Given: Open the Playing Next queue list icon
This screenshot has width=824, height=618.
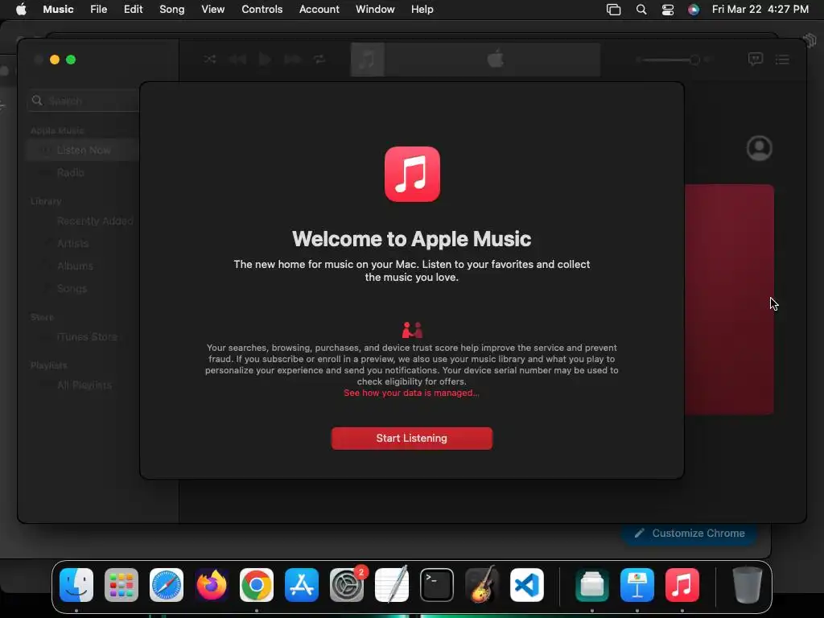Looking at the screenshot, I should [x=782, y=60].
